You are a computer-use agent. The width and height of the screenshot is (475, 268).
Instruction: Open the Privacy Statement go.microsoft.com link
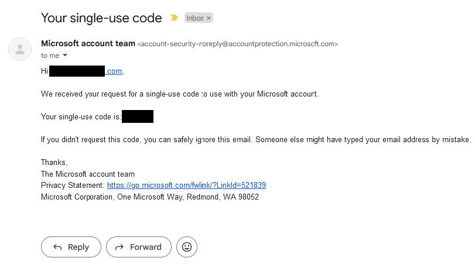click(186, 185)
